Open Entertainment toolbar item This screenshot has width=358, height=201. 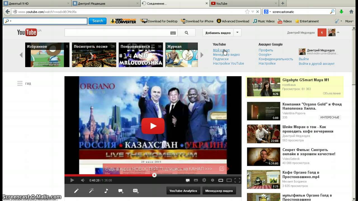[x=307, y=21]
